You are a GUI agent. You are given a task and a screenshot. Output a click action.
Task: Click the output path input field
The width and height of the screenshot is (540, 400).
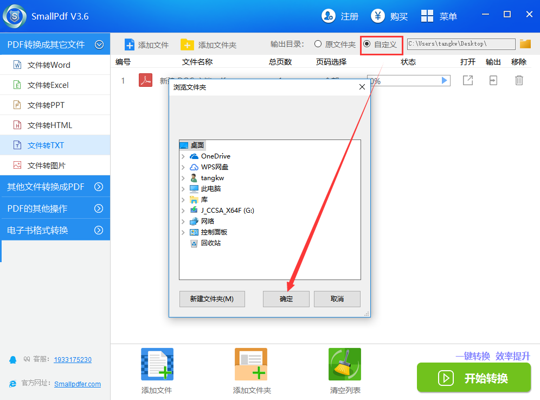tap(461, 44)
